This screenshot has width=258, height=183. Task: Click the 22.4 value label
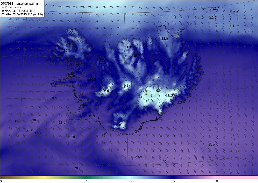(139, 157)
